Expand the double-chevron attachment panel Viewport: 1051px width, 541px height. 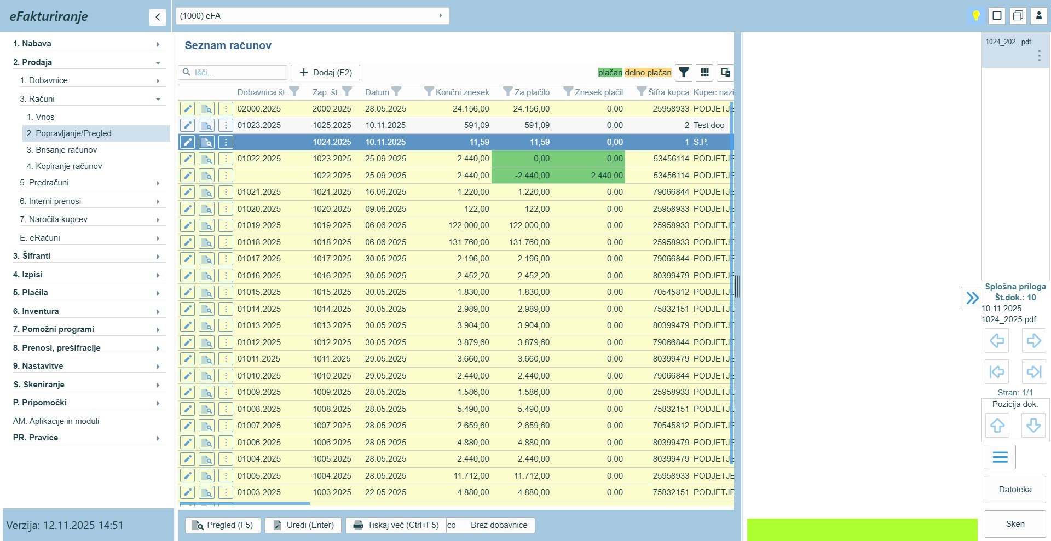click(972, 298)
